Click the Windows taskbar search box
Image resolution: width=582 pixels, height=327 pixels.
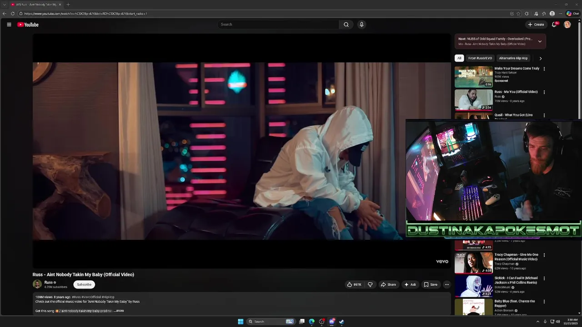click(271, 322)
